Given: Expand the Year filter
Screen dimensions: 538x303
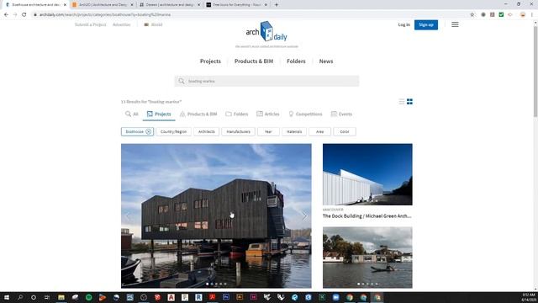Looking at the screenshot, I should point(268,131).
